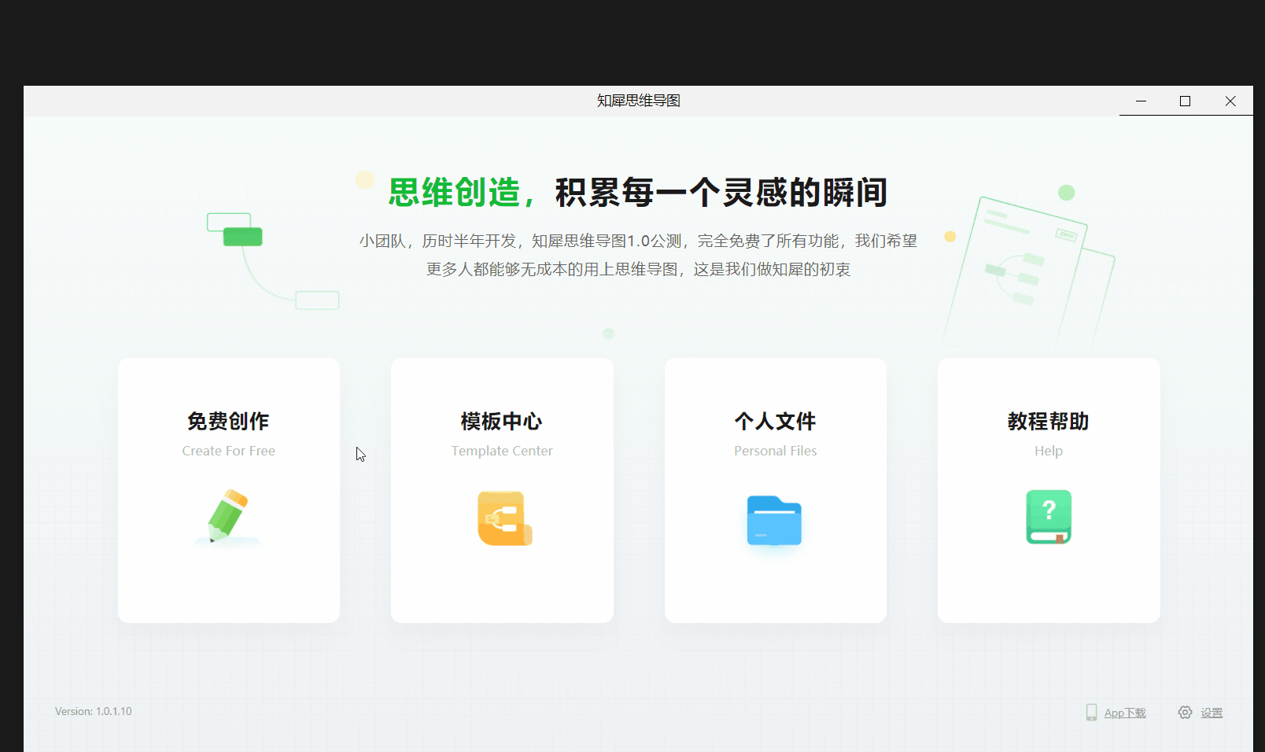Maximize the 知犀思维导图 window

[1185, 101]
